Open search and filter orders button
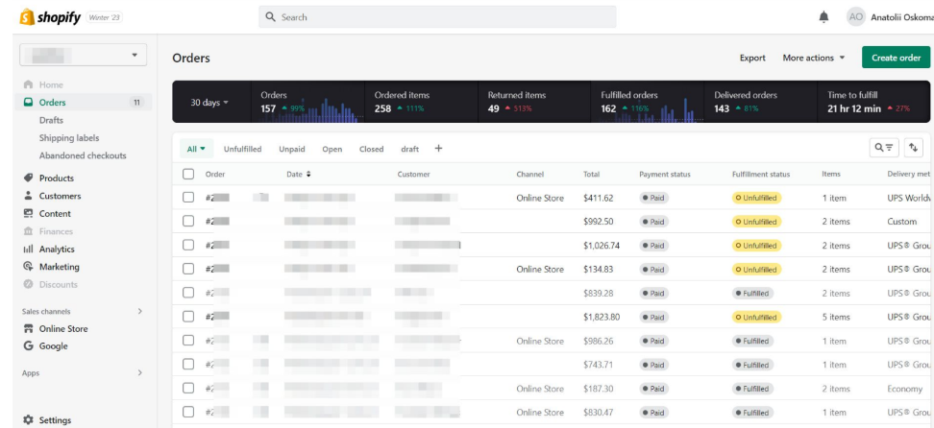This screenshot has width=934, height=428. pyautogui.click(x=884, y=148)
